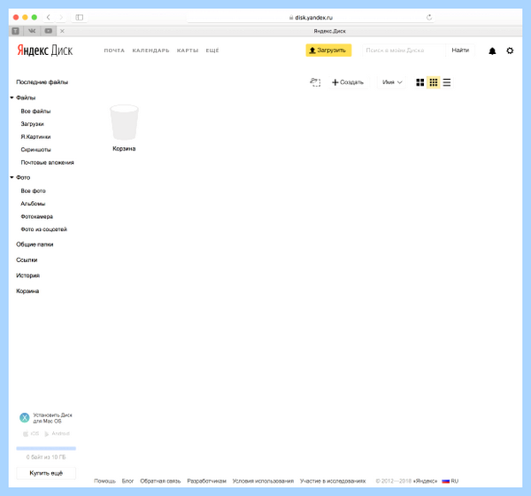Select Я.Картинки in sidebar
531x496 pixels.
pos(35,137)
